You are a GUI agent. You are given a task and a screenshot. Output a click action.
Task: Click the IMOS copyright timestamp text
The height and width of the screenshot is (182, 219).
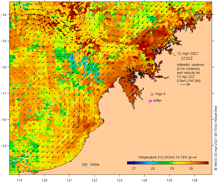[x=216, y=138]
